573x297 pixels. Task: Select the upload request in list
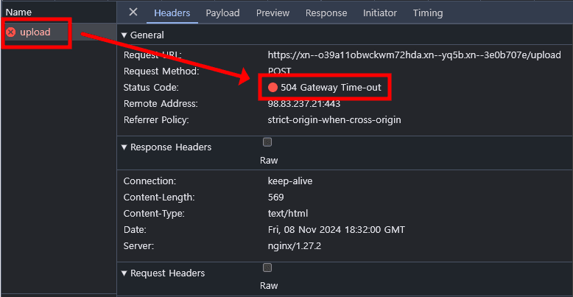click(x=35, y=32)
